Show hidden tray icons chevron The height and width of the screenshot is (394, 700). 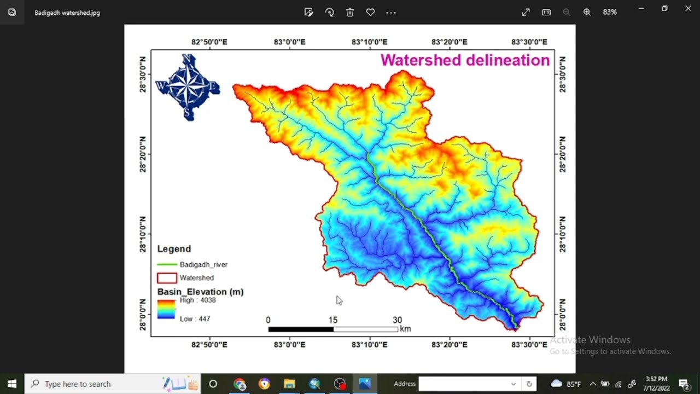592,384
